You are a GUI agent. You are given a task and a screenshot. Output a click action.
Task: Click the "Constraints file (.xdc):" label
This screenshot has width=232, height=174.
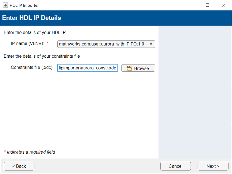[x=32, y=67]
